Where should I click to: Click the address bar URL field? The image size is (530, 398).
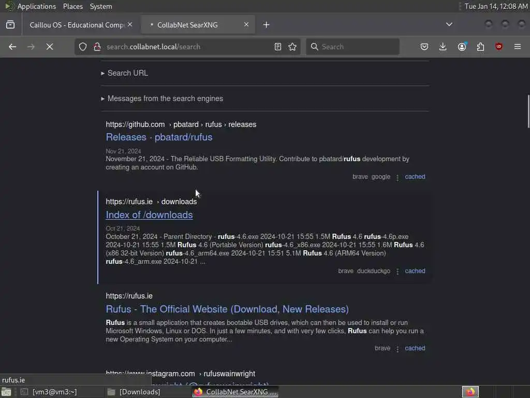[x=187, y=47]
